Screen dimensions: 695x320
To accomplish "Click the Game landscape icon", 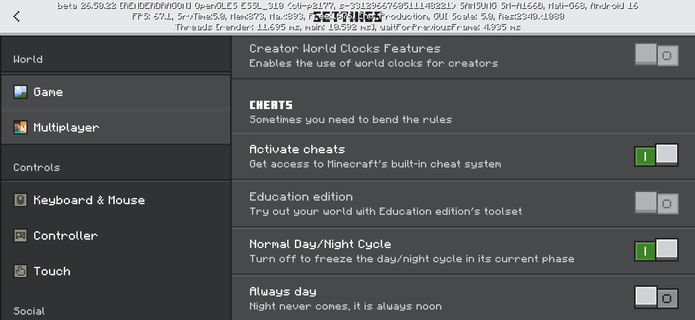I will pos(20,92).
